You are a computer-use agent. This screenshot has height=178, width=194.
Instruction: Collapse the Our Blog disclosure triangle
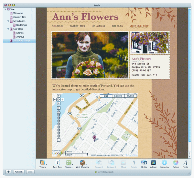click(8, 29)
